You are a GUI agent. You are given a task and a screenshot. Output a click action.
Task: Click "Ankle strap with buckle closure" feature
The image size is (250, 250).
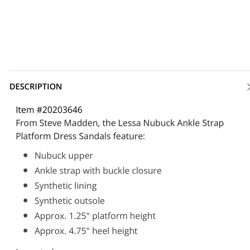click(98, 170)
